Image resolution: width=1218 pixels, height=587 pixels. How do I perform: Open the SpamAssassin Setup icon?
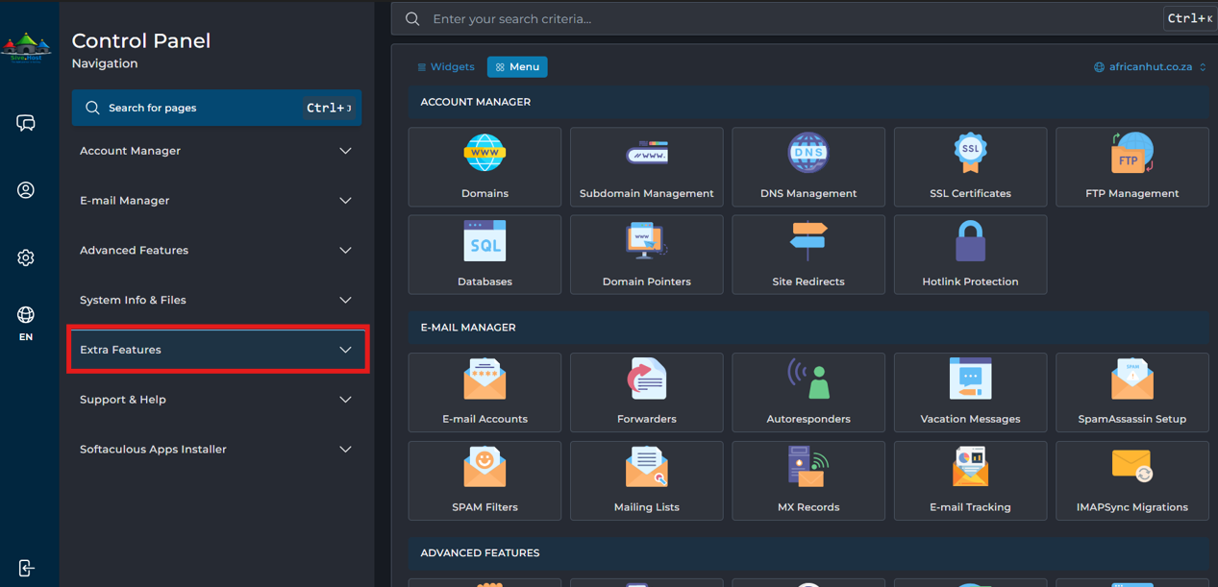[1132, 392]
